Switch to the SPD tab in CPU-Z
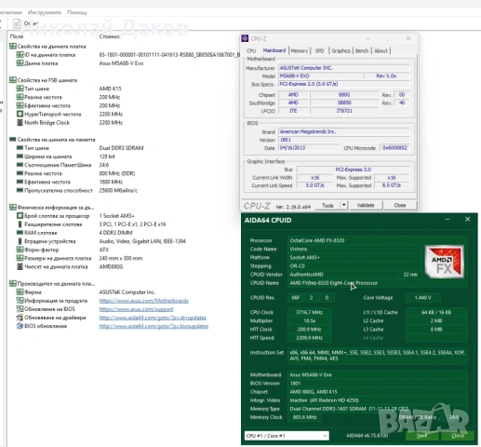 point(319,51)
